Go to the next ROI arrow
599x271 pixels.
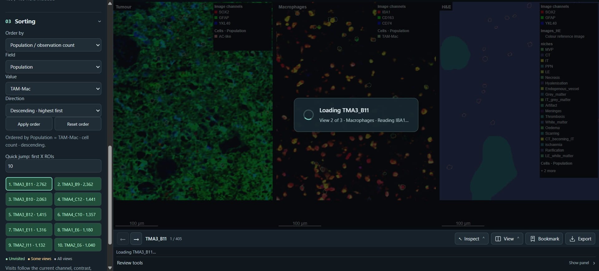pyautogui.click(x=136, y=239)
